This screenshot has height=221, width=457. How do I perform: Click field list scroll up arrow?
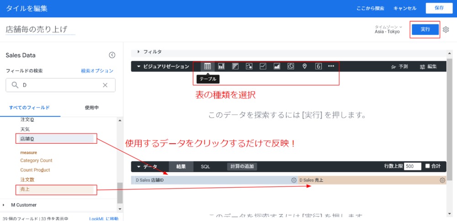(120, 120)
